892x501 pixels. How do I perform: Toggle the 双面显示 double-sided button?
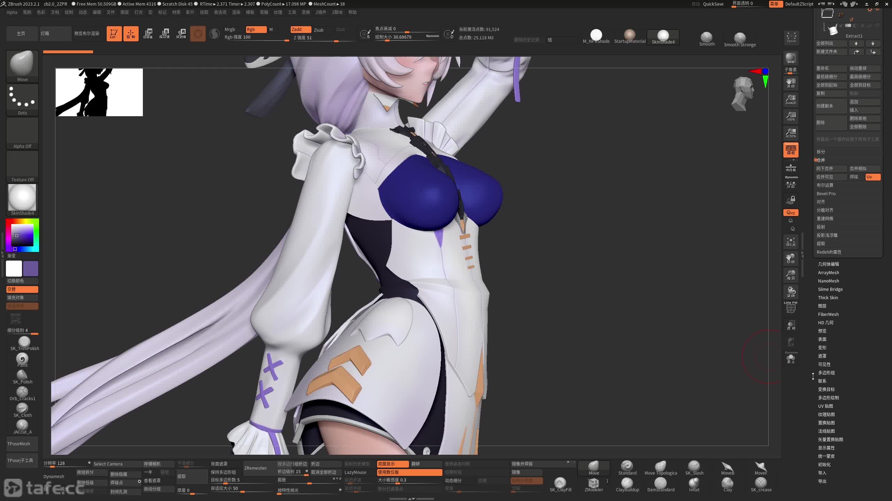point(393,464)
